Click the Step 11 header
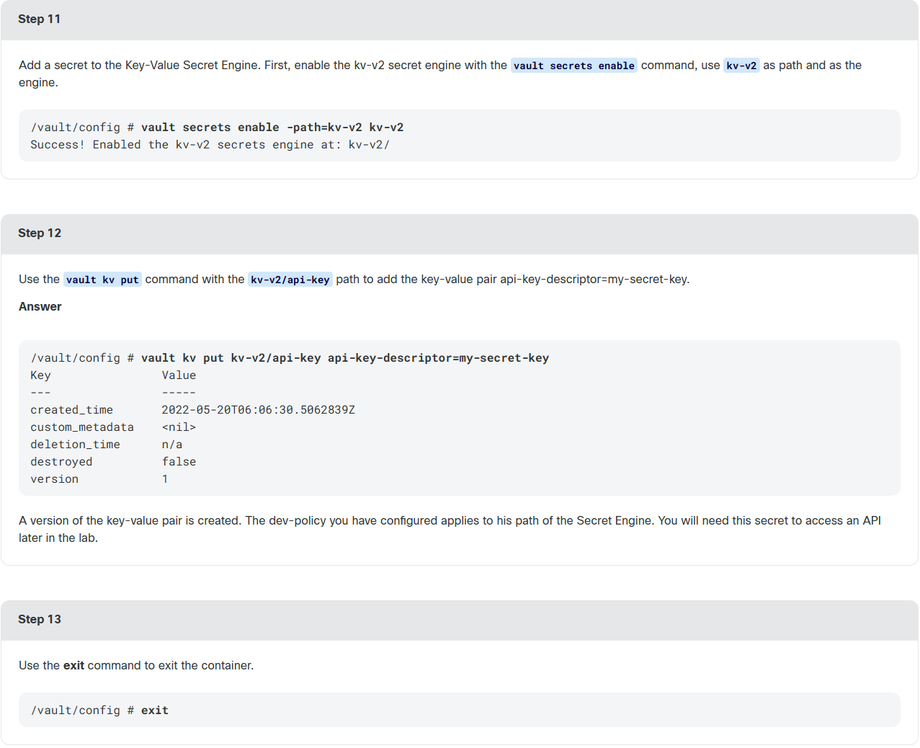Viewport: 920px width, 748px height. tap(460, 19)
